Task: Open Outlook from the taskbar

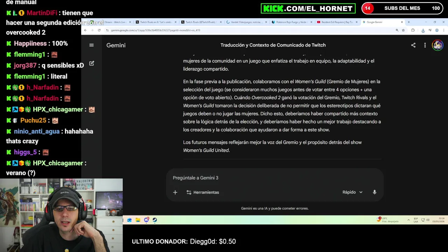Action: coord(129,220)
